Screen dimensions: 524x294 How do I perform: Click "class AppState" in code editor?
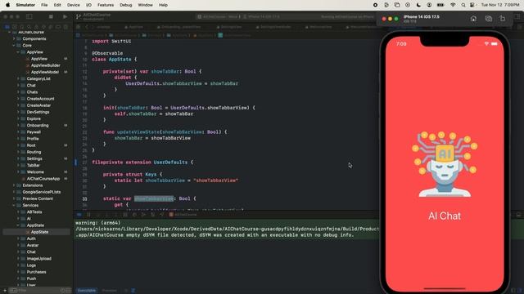pos(111,60)
